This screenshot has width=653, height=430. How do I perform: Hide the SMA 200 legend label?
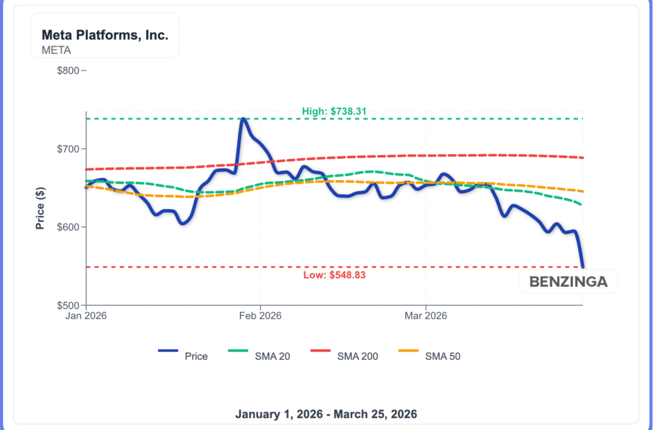coord(357,357)
